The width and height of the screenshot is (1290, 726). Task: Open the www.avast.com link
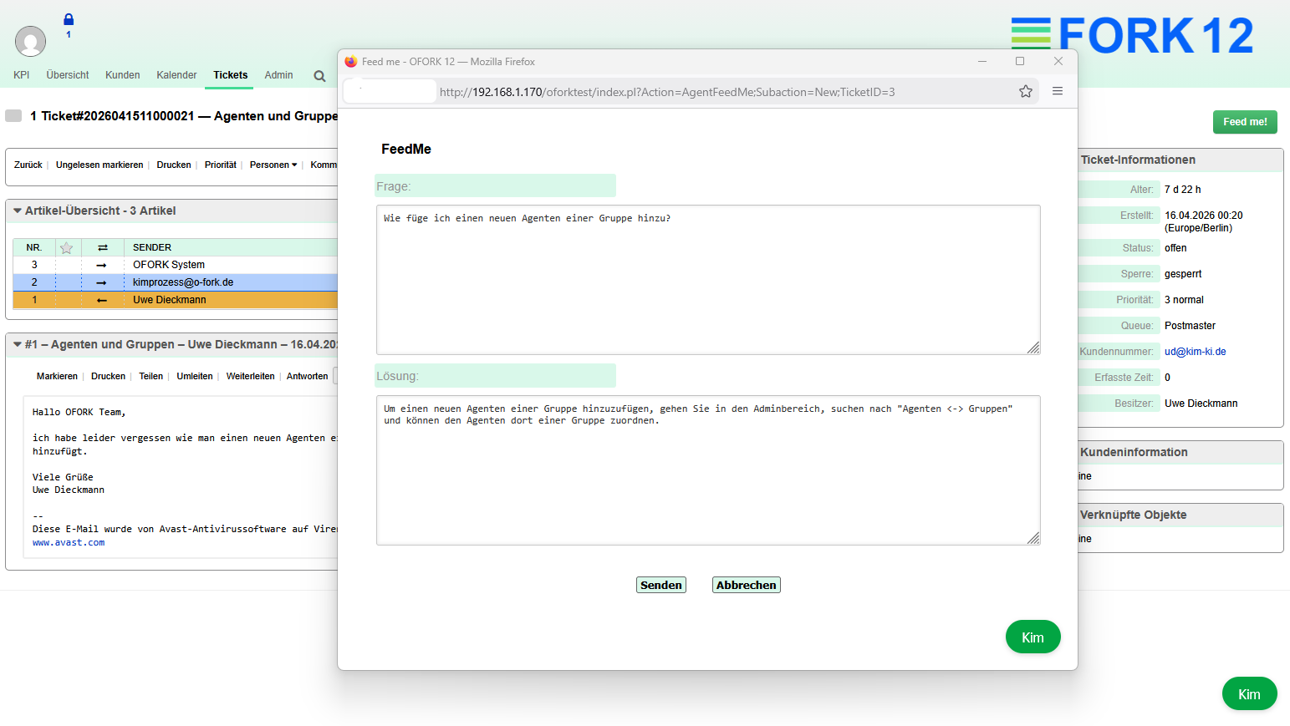[68, 541]
